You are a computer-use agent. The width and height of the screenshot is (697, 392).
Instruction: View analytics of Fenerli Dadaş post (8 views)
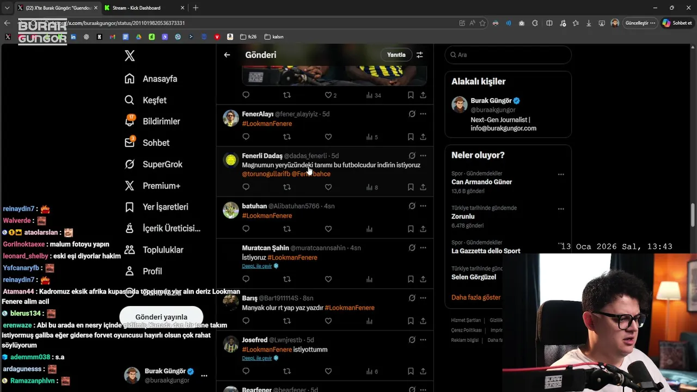(x=372, y=187)
